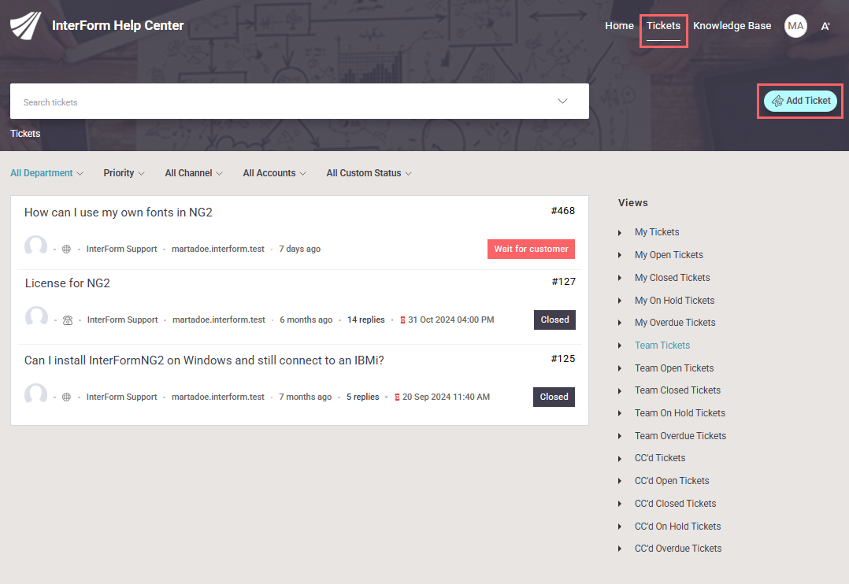Click the Add Ticket button
849x584 pixels.
(800, 101)
